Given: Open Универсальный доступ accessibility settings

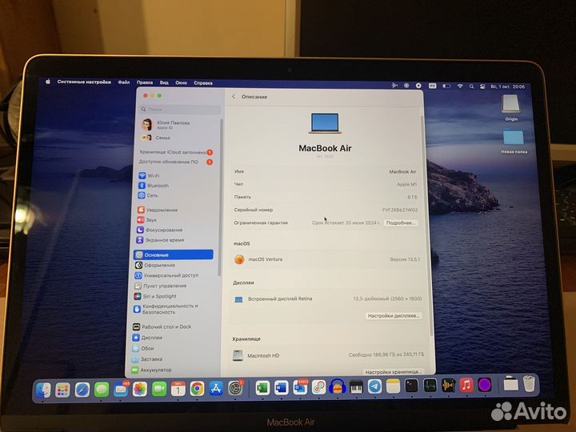Looking at the screenshot, I should (x=166, y=275).
